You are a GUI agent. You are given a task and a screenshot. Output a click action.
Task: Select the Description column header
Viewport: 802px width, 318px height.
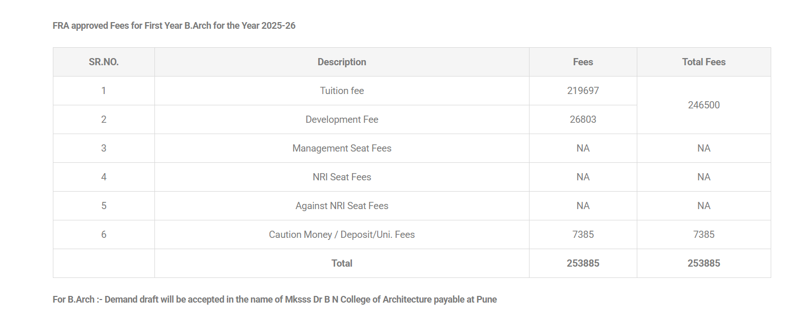tap(342, 62)
